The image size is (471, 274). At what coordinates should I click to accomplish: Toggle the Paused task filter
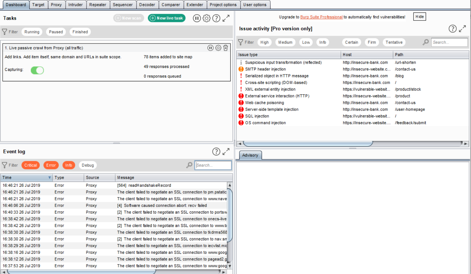pyautogui.click(x=56, y=32)
